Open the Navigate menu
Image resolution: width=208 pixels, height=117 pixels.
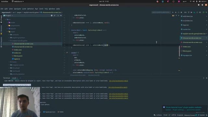18,9
